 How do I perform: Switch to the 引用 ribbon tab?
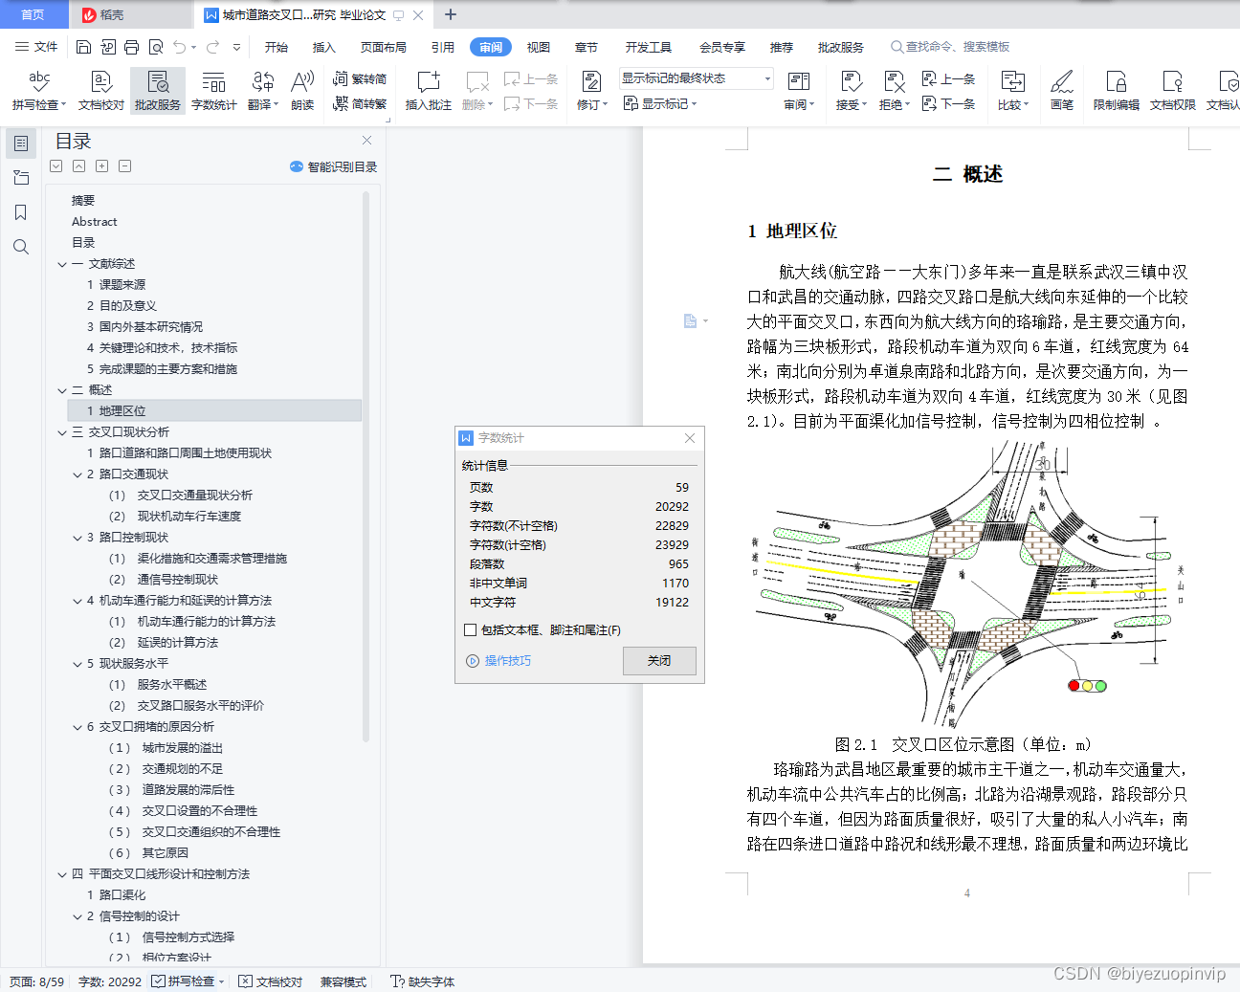[443, 47]
